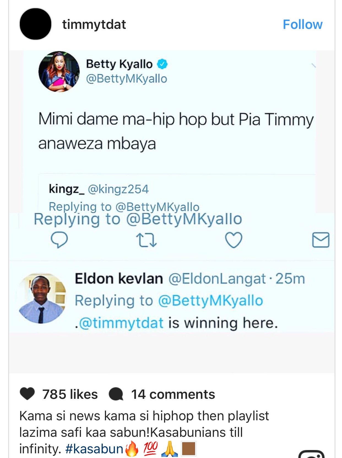Like the tweet with the heart icon
342x458 pixels.
(x=234, y=240)
